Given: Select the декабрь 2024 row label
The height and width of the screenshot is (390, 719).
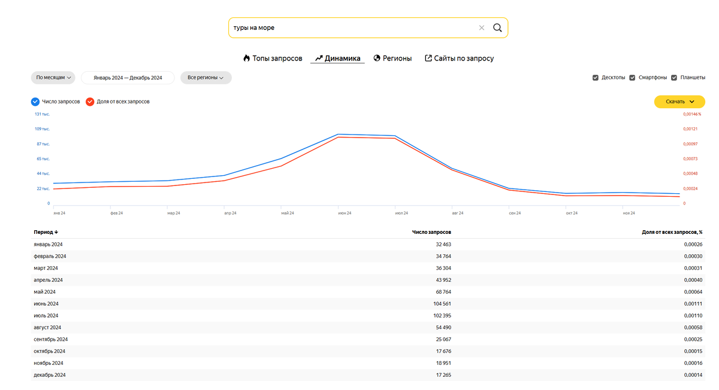Looking at the screenshot, I should coord(50,375).
